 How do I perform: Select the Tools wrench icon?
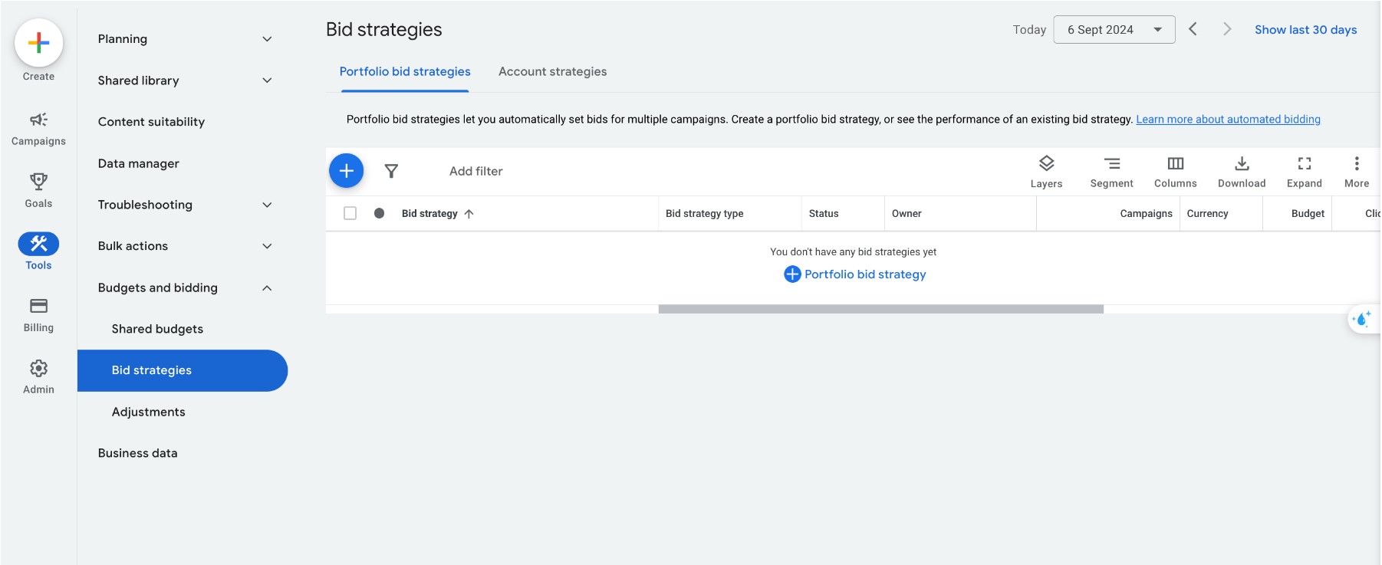(38, 244)
